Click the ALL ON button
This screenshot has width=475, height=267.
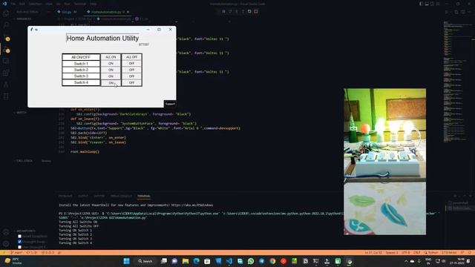[x=111, y=57]
